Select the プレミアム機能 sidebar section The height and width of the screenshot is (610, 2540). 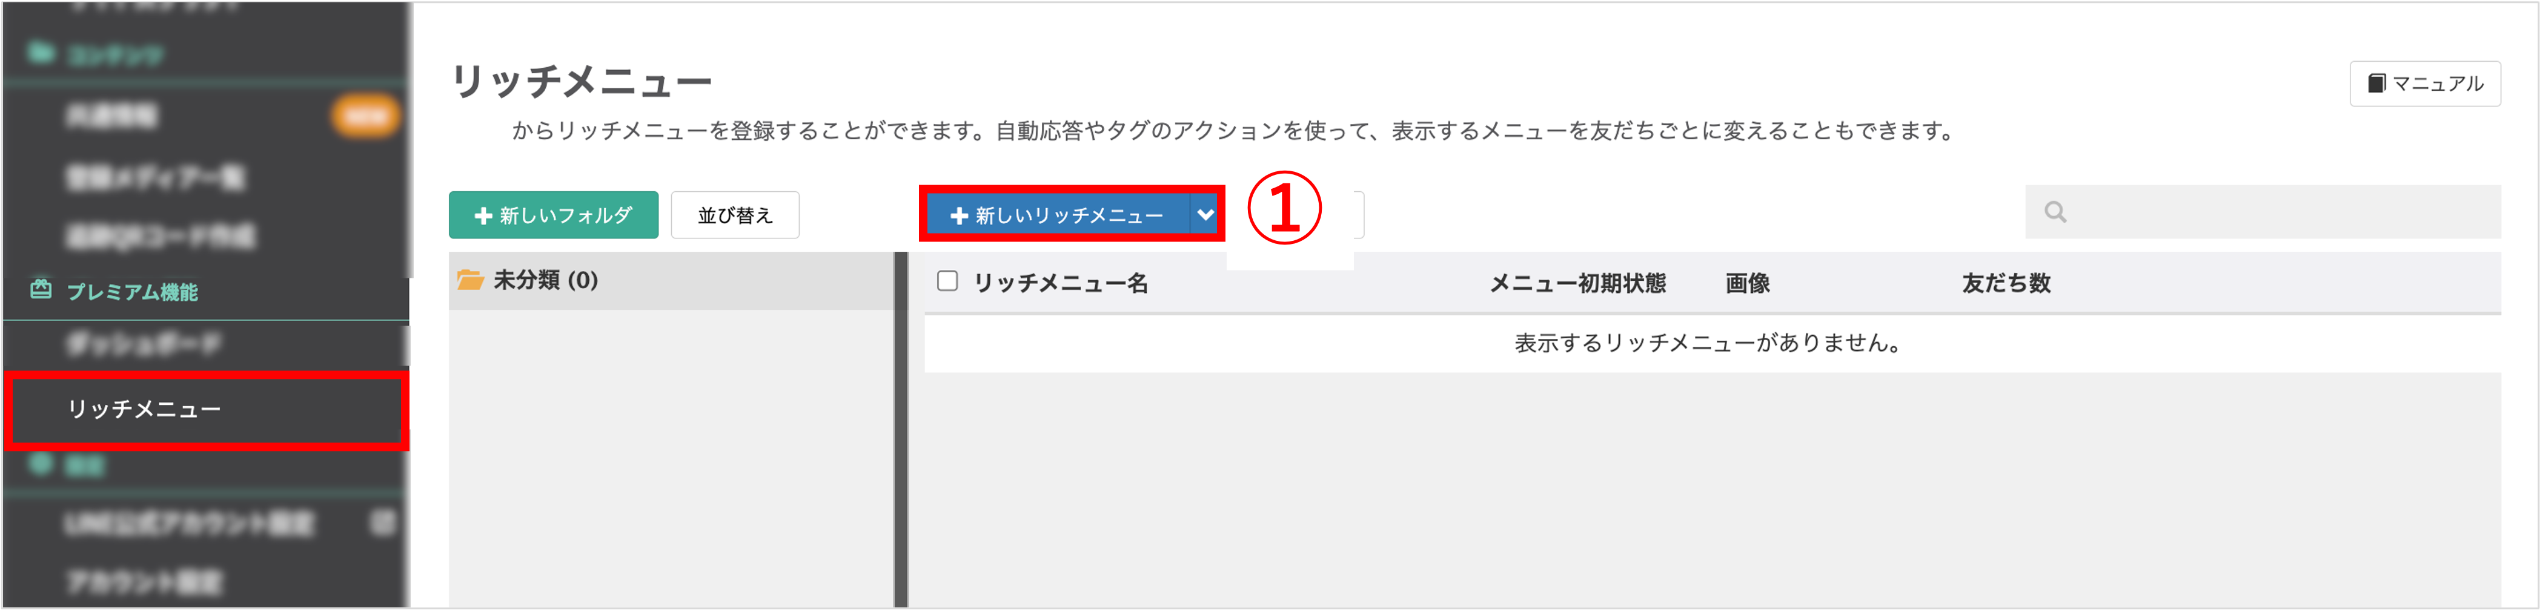[132, 292]
